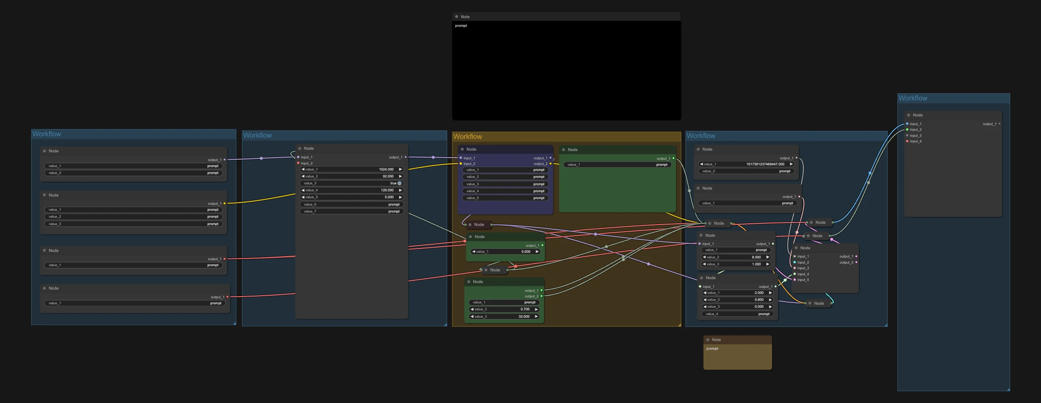Click the brown Note prompt text
This screenshot has height=403, width=1041.
coord(712,348)
